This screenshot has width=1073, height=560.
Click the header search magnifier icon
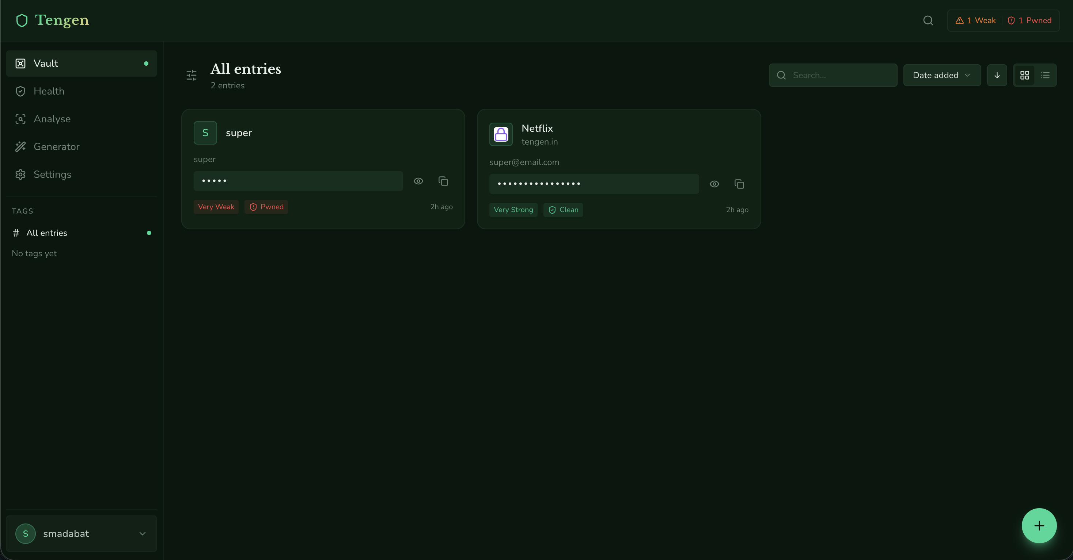click(x=928, y=20)
